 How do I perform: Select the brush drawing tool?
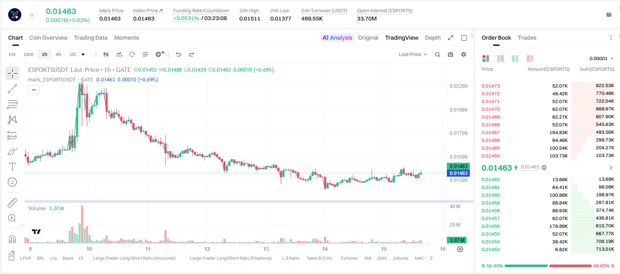(x=12, y=151)
